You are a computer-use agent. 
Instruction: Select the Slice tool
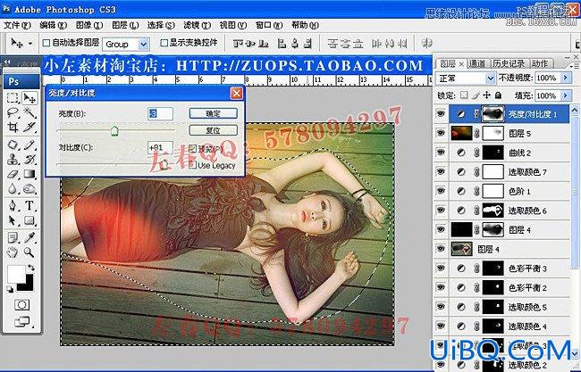tap(29, 128)
